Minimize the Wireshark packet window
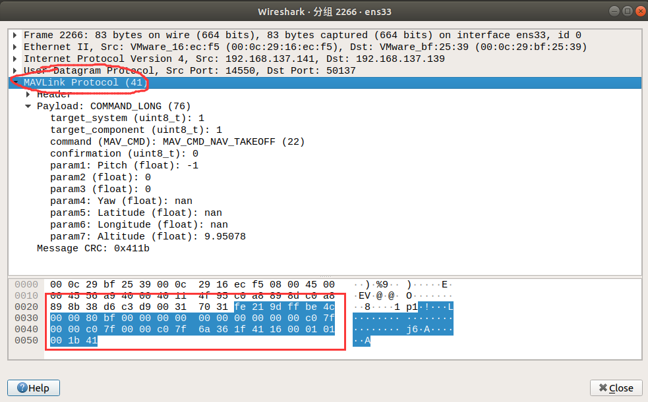Viewport: 648px width, 402px height. [x=614, y=11]
